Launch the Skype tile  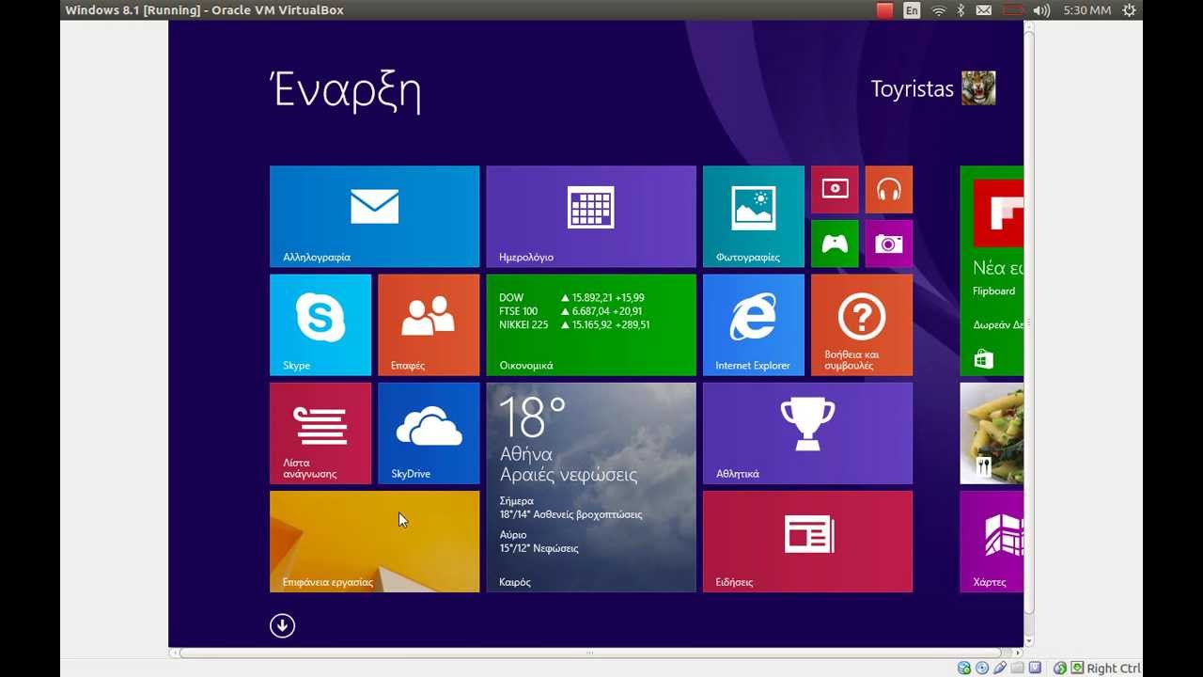pyautogui.click(x=320, y=324)
